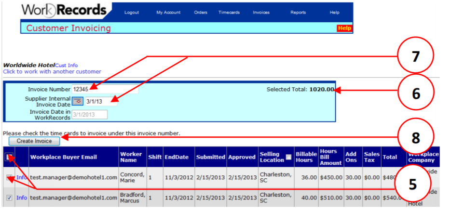Click the 36.00 billable hours cell
This screenshot has height=213, width=451.
click(x=309, y=177)
